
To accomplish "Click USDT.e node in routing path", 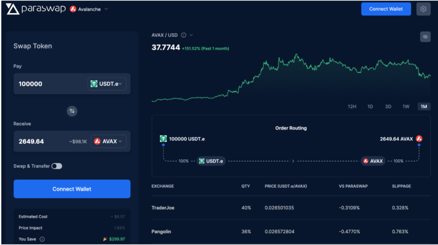I will coord(211,161).
